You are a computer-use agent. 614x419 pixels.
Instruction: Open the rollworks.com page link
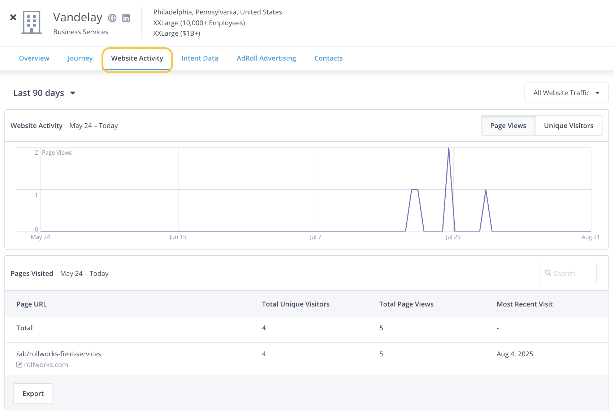46,365
